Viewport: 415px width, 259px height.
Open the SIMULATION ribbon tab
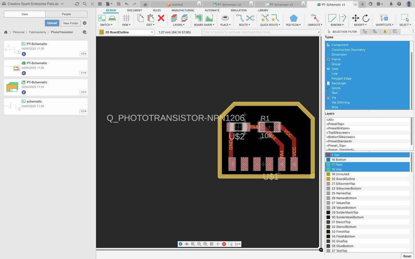[239, 10]
